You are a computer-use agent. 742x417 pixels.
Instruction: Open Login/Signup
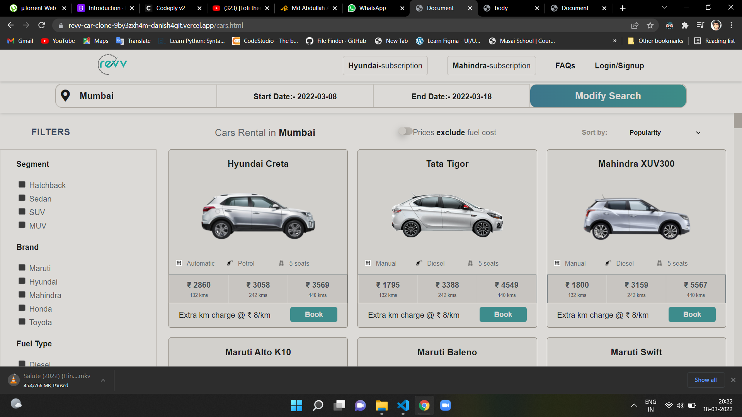619,66
